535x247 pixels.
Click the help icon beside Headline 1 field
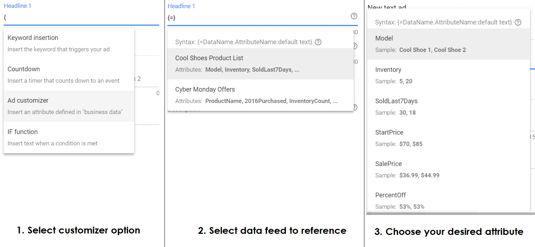pos(354,16)
